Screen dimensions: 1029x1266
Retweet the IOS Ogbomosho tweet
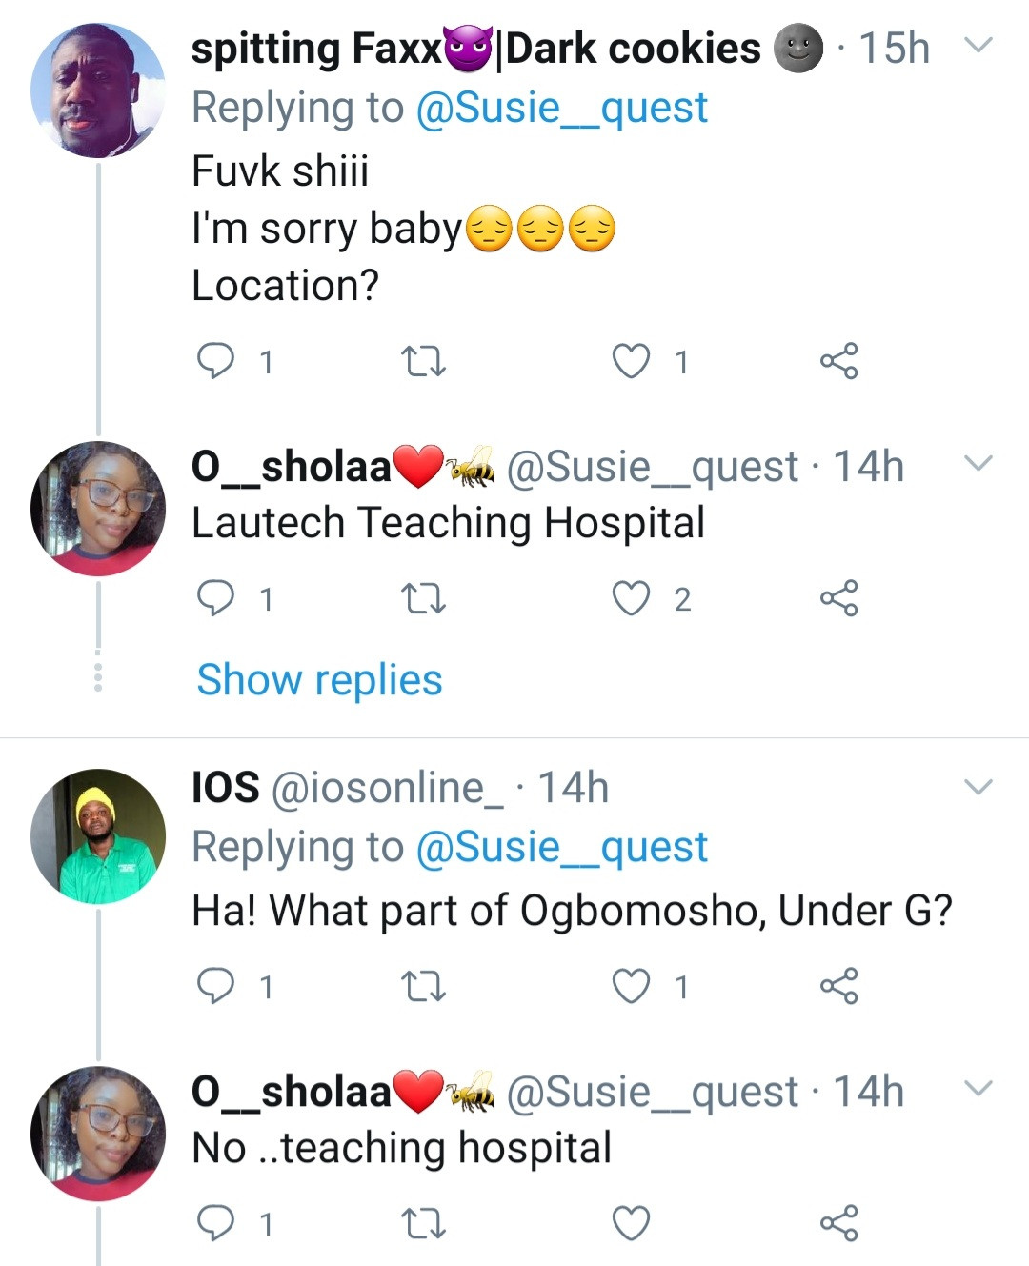point(422,987)
